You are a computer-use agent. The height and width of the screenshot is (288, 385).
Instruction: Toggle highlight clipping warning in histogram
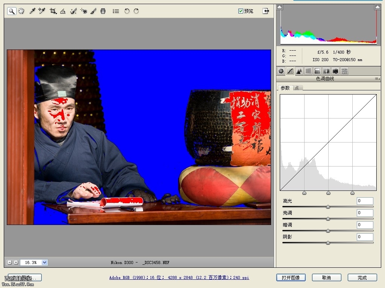377,7
